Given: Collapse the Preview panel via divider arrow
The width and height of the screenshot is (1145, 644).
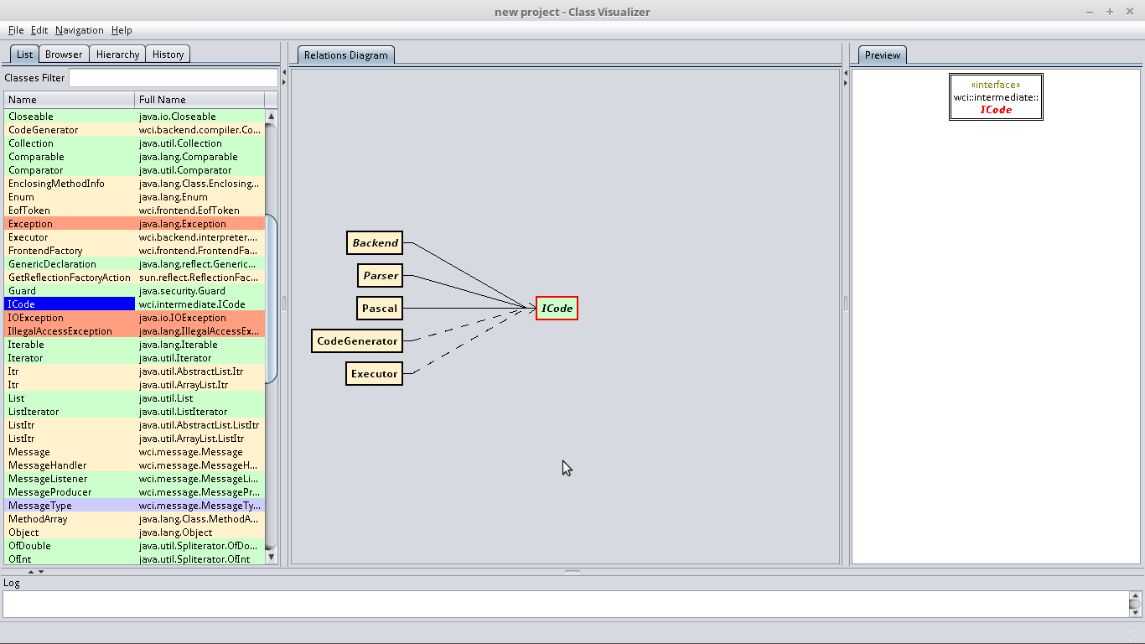Looking at the screenshot, I should [845, 83].
